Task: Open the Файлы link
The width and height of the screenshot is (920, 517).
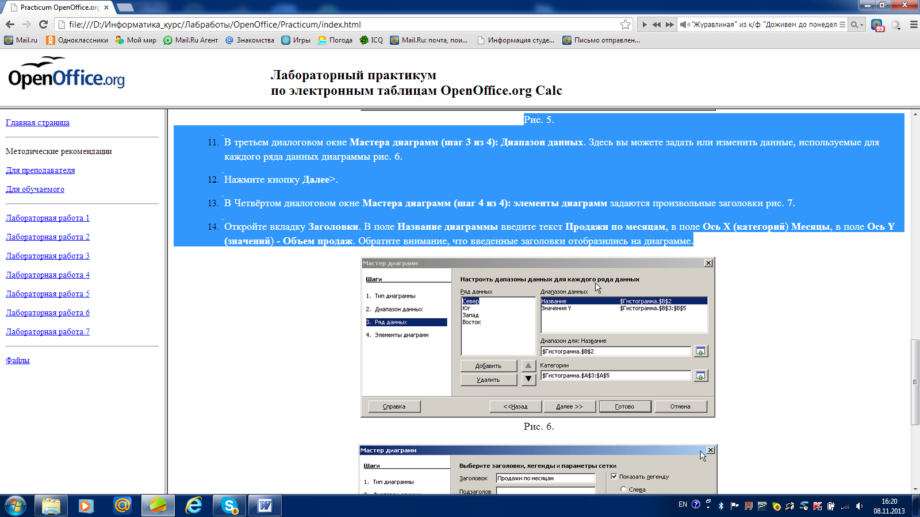Action: [18, 360]
